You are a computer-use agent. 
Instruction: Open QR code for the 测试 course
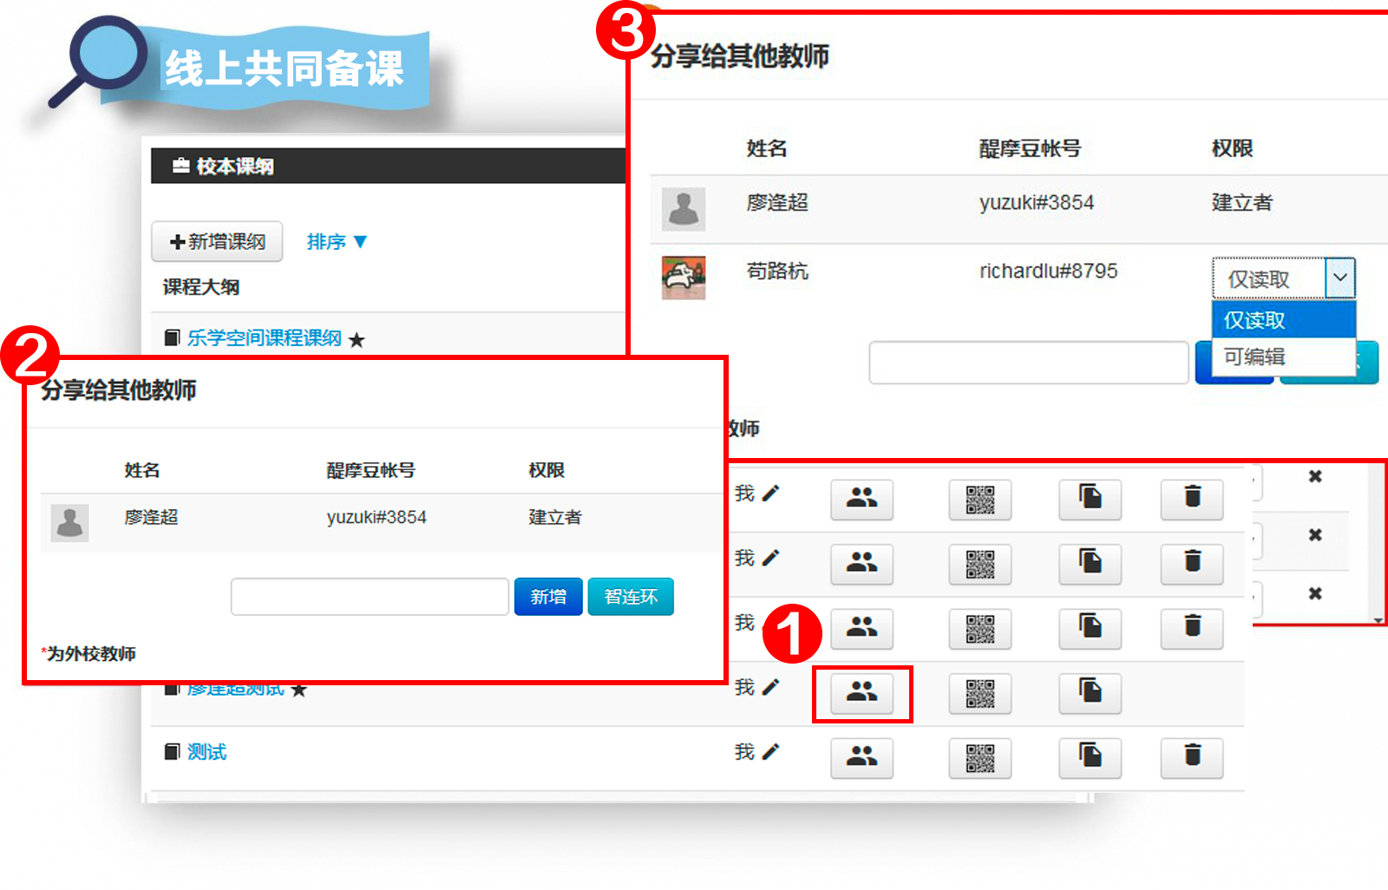point(980,757)
